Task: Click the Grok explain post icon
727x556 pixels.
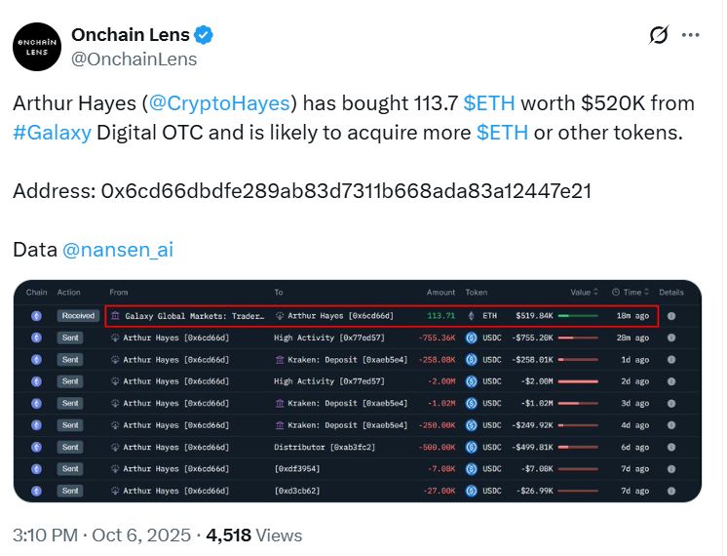Action: pos(660,36)
